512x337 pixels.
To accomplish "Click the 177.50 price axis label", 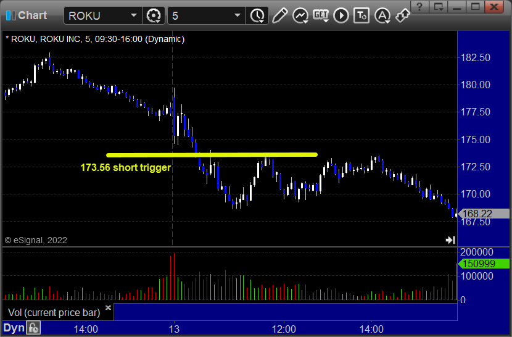I will pos(476,112).
